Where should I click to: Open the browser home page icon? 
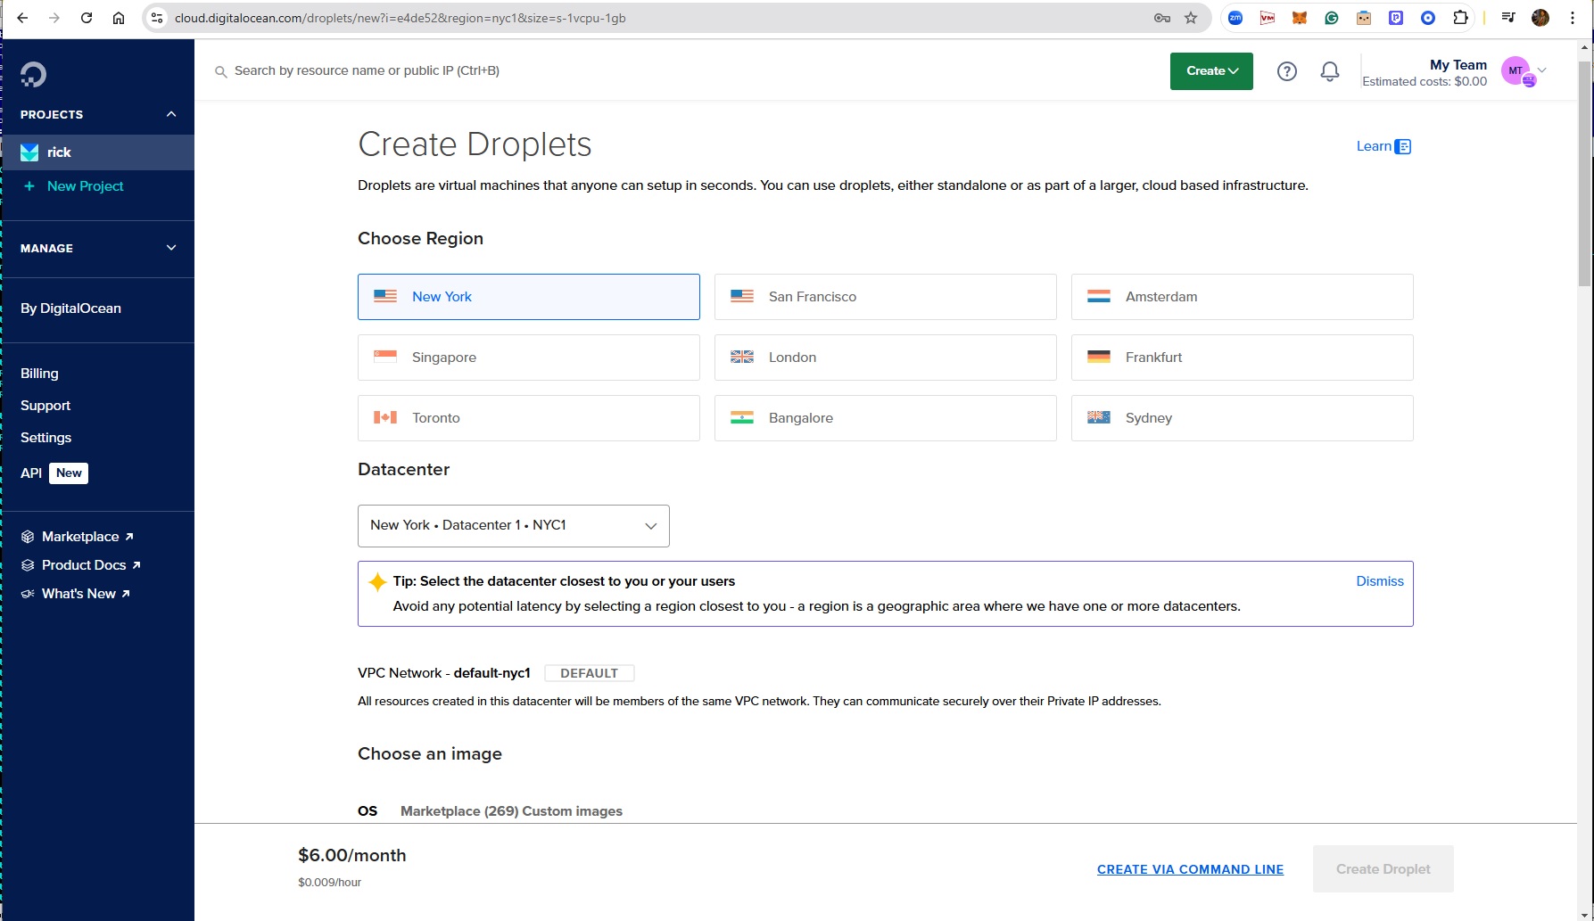[x=119, y=18]
